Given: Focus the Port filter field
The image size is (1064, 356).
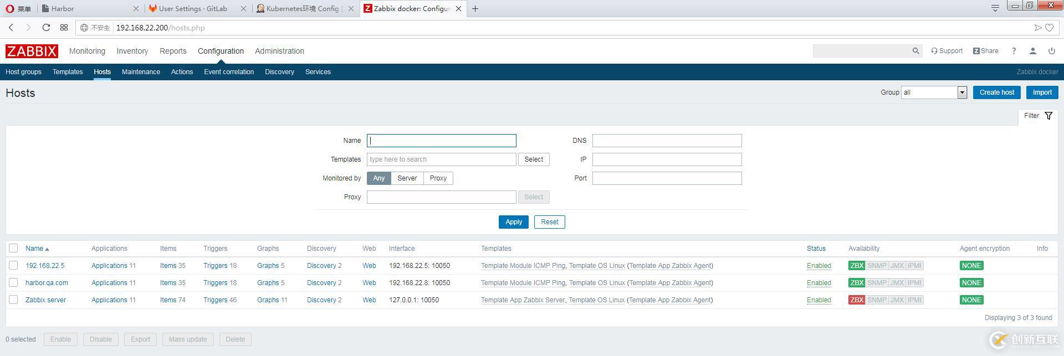Looking at the screenshot, I should (667, 178).
